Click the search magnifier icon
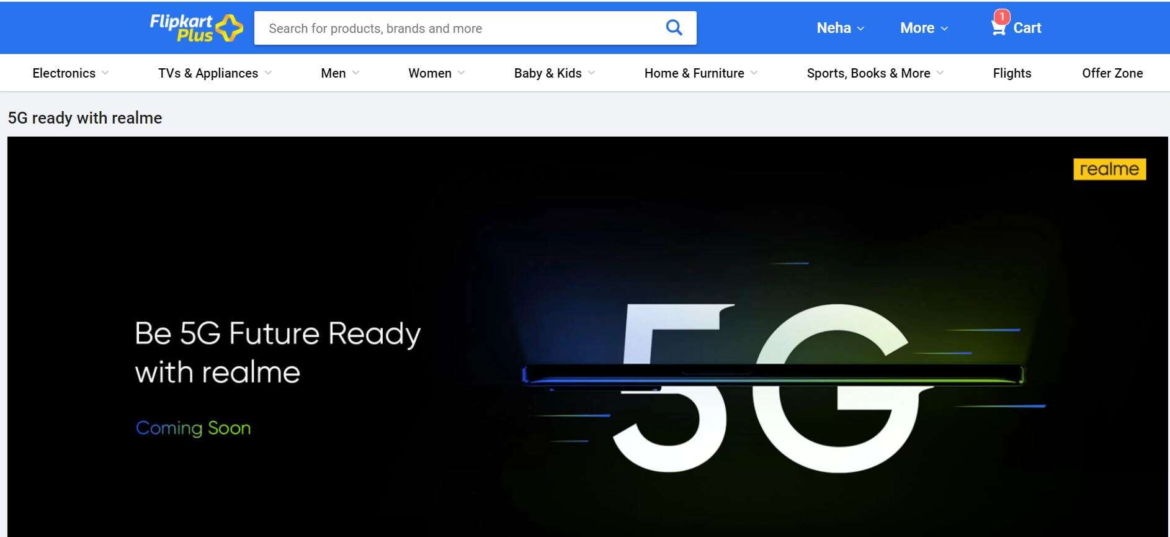Viewport: 1170px width, 537px height. pyautogui.click(x=674, y=28)
